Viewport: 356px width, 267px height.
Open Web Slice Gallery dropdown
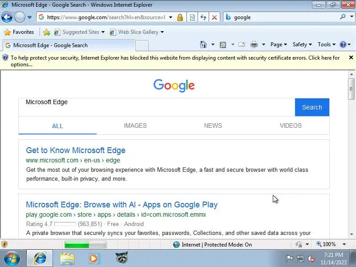click(x=162, y=32)
